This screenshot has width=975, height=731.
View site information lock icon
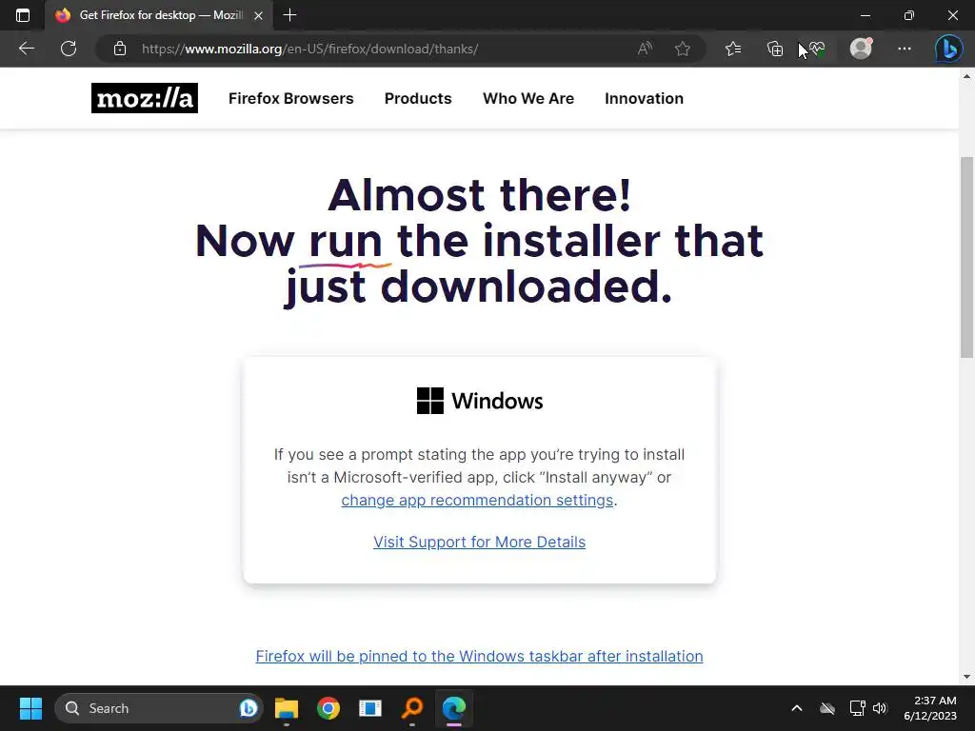(120, 49)
